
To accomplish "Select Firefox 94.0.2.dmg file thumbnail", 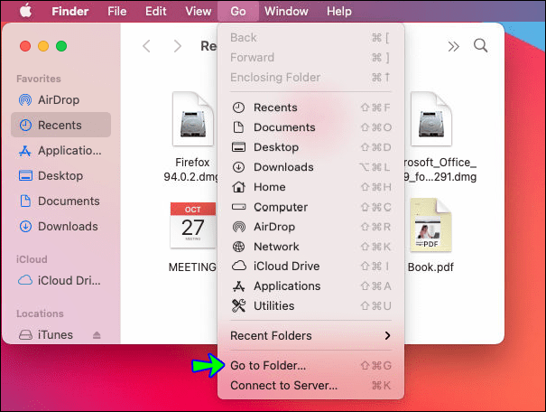I will [193, 119].
